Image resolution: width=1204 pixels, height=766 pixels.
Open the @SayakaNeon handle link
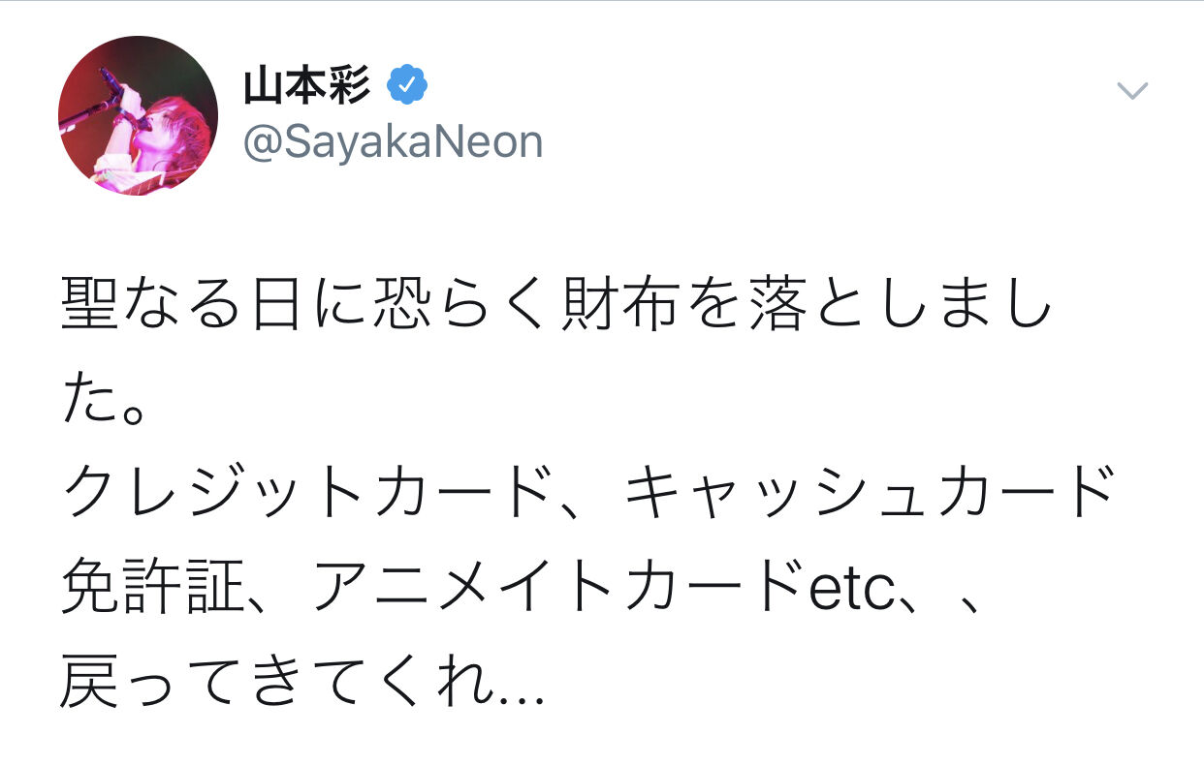pyautogui.click(x=393, y=143)
